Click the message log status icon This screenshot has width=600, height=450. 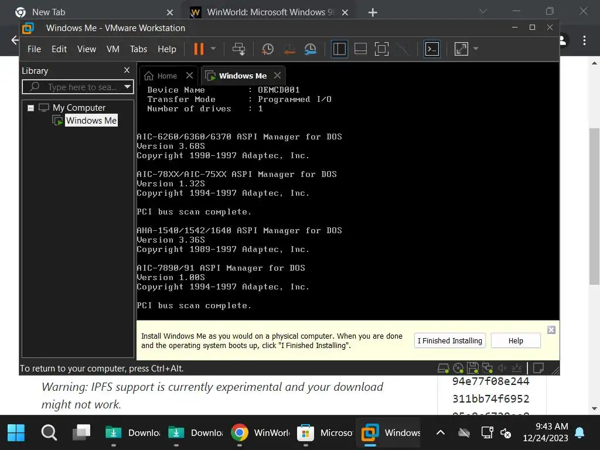[538, 368]
